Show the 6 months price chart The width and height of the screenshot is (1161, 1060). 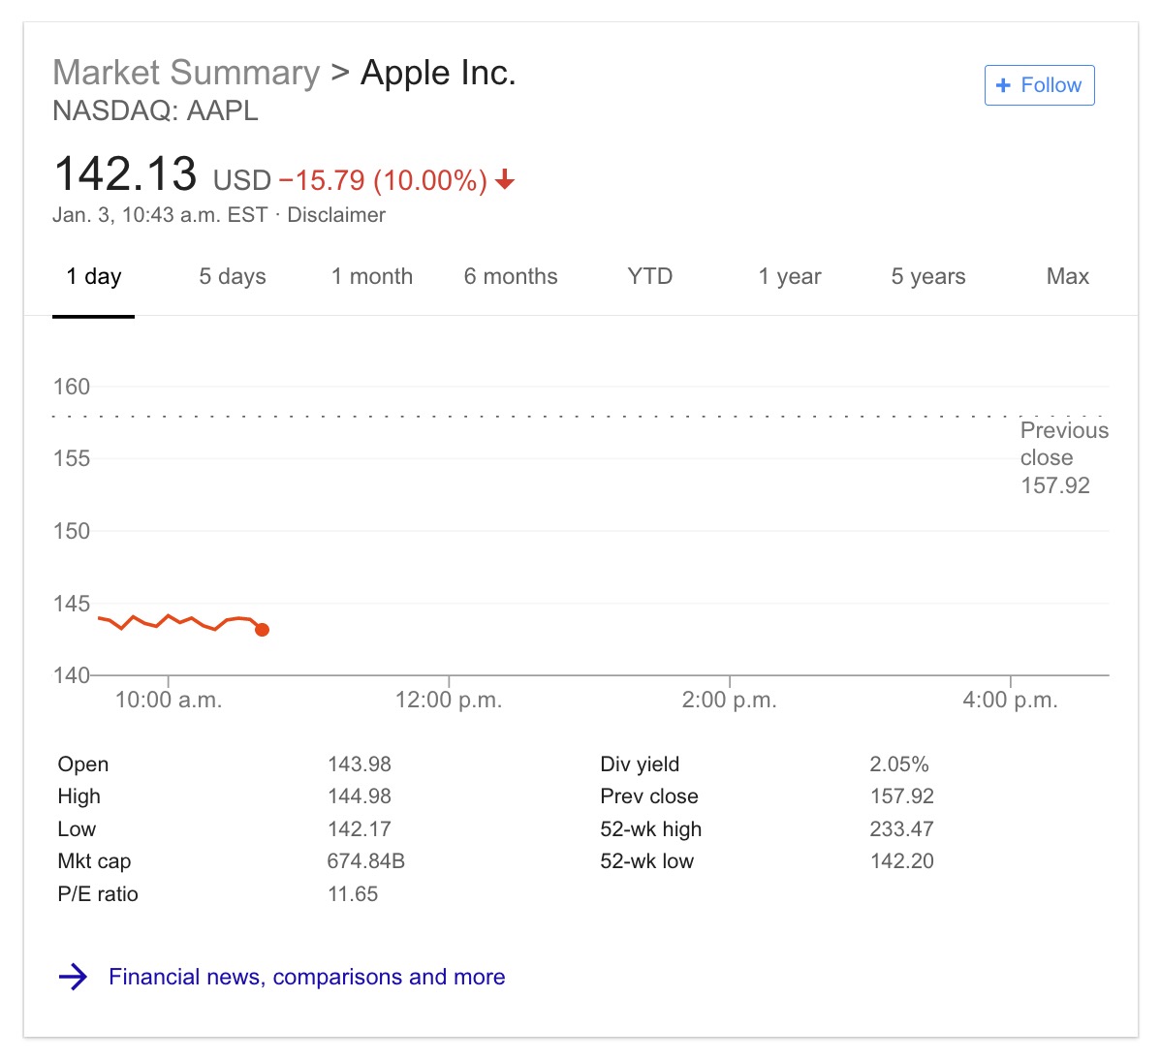pos(511,276)
